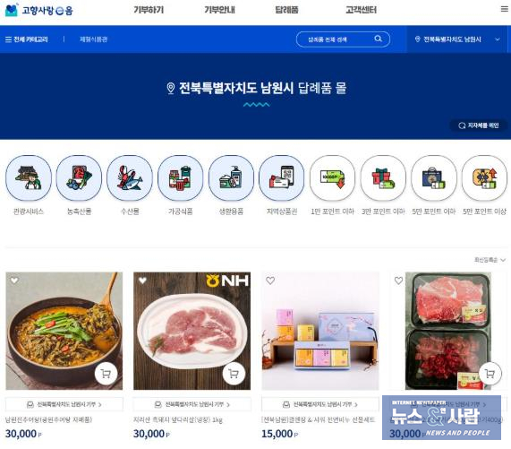Select the 농축산물 category icon
The image size is (511, 449).
click(79, 177)
